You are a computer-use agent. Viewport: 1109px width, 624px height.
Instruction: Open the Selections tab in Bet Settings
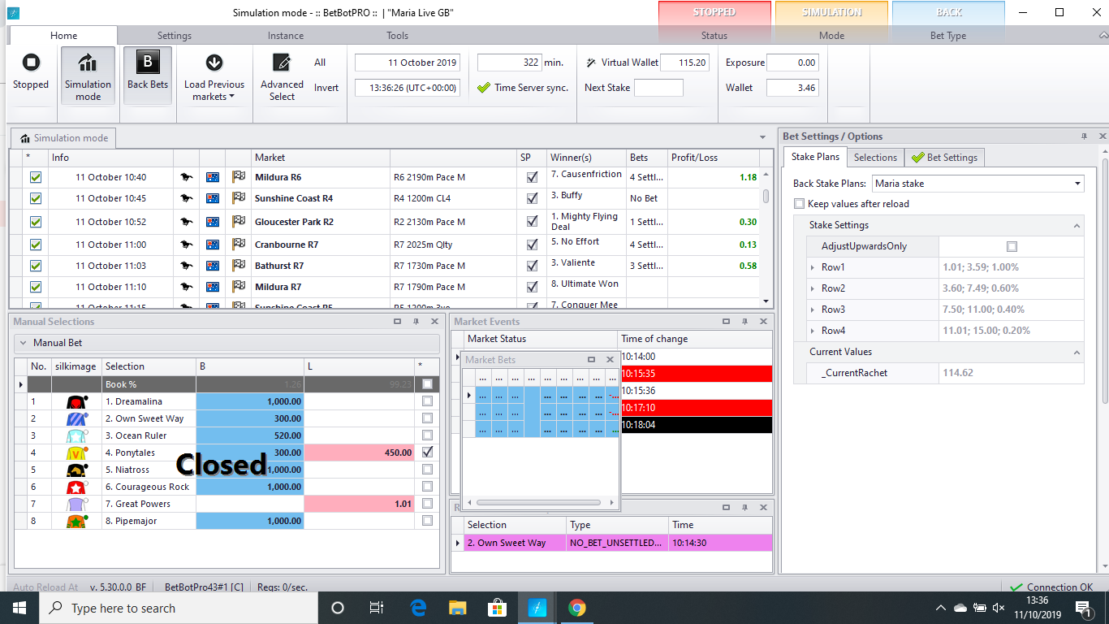pyautogui.click(x=875, y=157)
